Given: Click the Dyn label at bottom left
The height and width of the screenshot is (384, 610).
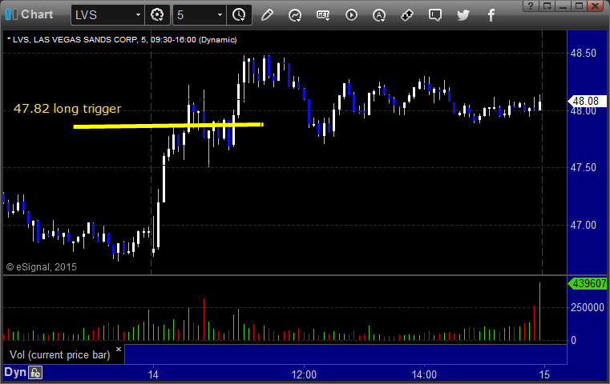Looking at the screenshot, I should pyautogui.click(x=15, y=372).
